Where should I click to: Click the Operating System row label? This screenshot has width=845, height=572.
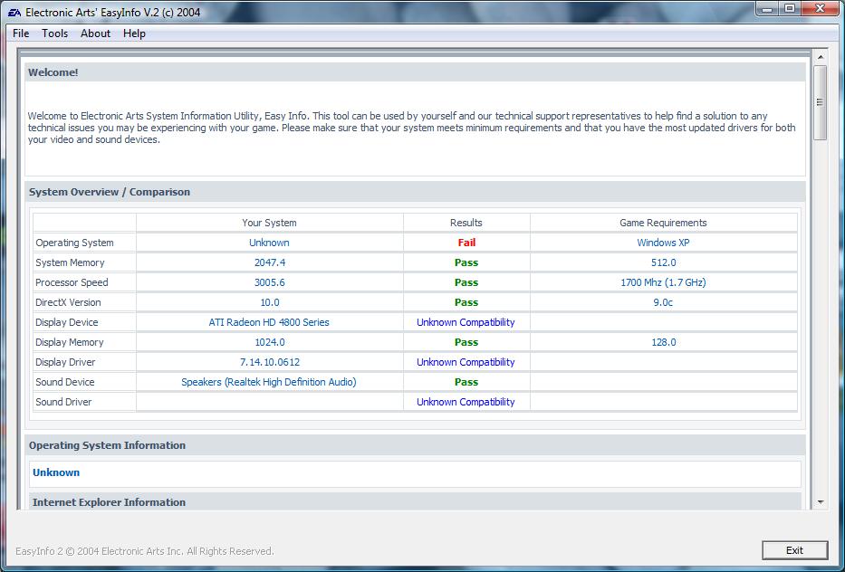click(x=74, y=243)
